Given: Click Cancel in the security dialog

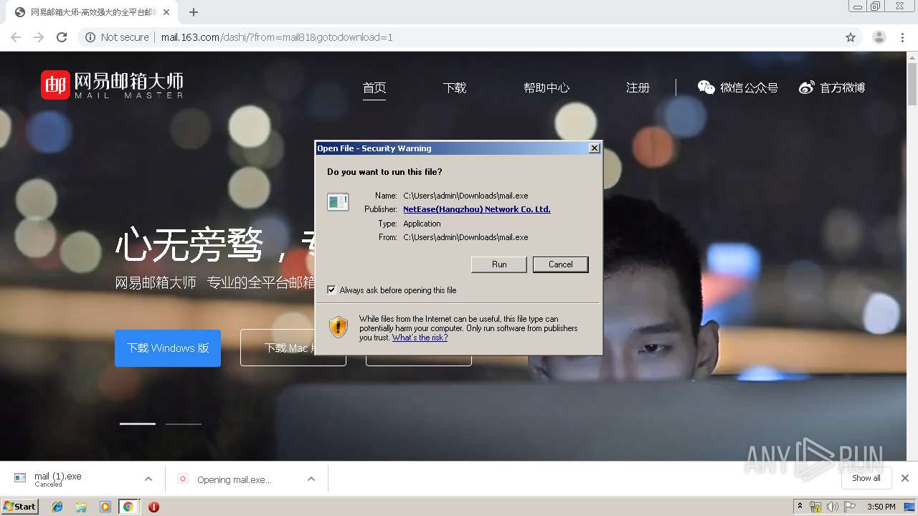Looking at the screenshot, I should (x=561, y=264).
